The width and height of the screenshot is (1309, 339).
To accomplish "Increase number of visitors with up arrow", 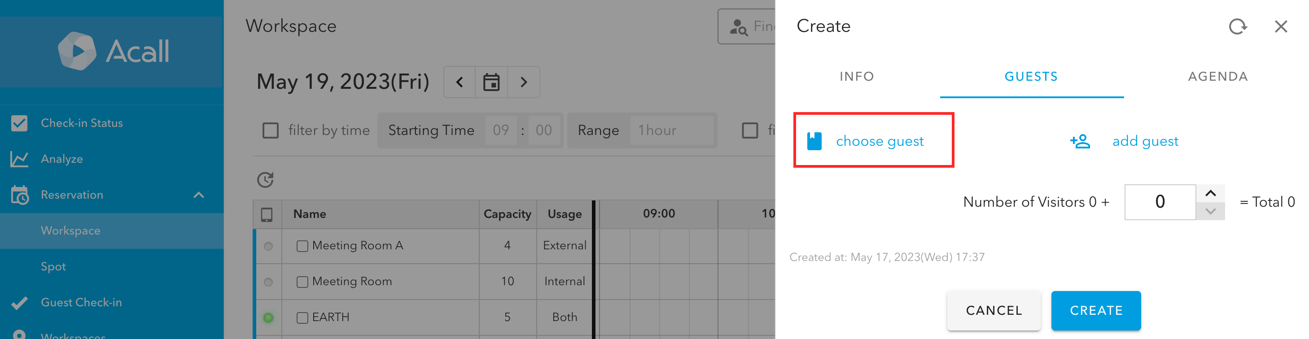I will coord(1210,193).
